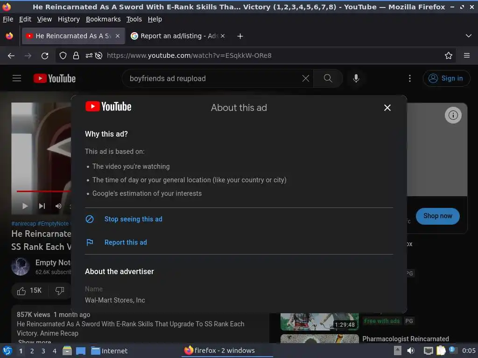Click the blocked circle icon beside Stop seeing this ad
The width and height of the screenshot is (478, 358).
tap(90, 219)
